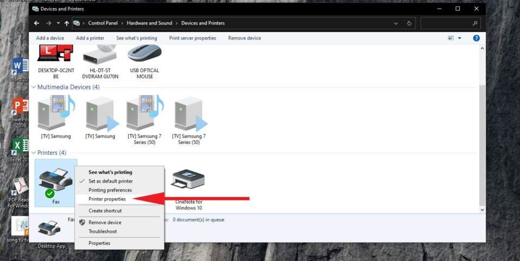Select the Fax printer icon
Viewport: 520px width, 261px height.
55,181
